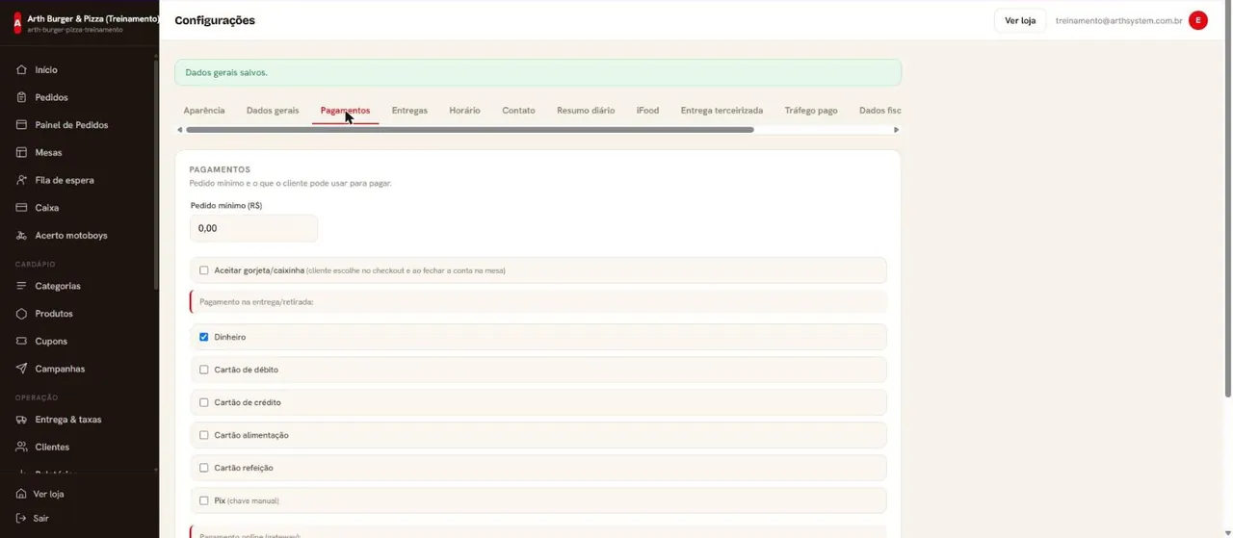Enable Cartão de crédito checkbox
1233x538 pixels.
(x=203, y=402)
